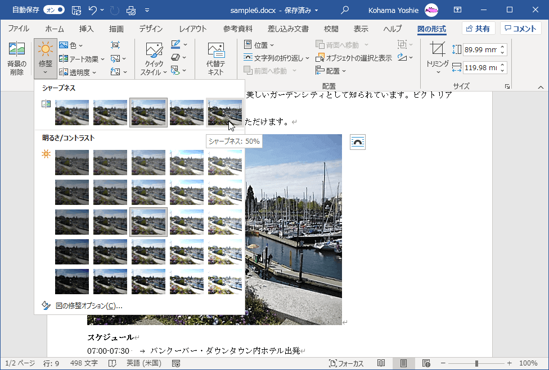The height and width of the screenshot is (370, 549).
Task: Click the save icon in the title bar
Action: tap(76, 10)
